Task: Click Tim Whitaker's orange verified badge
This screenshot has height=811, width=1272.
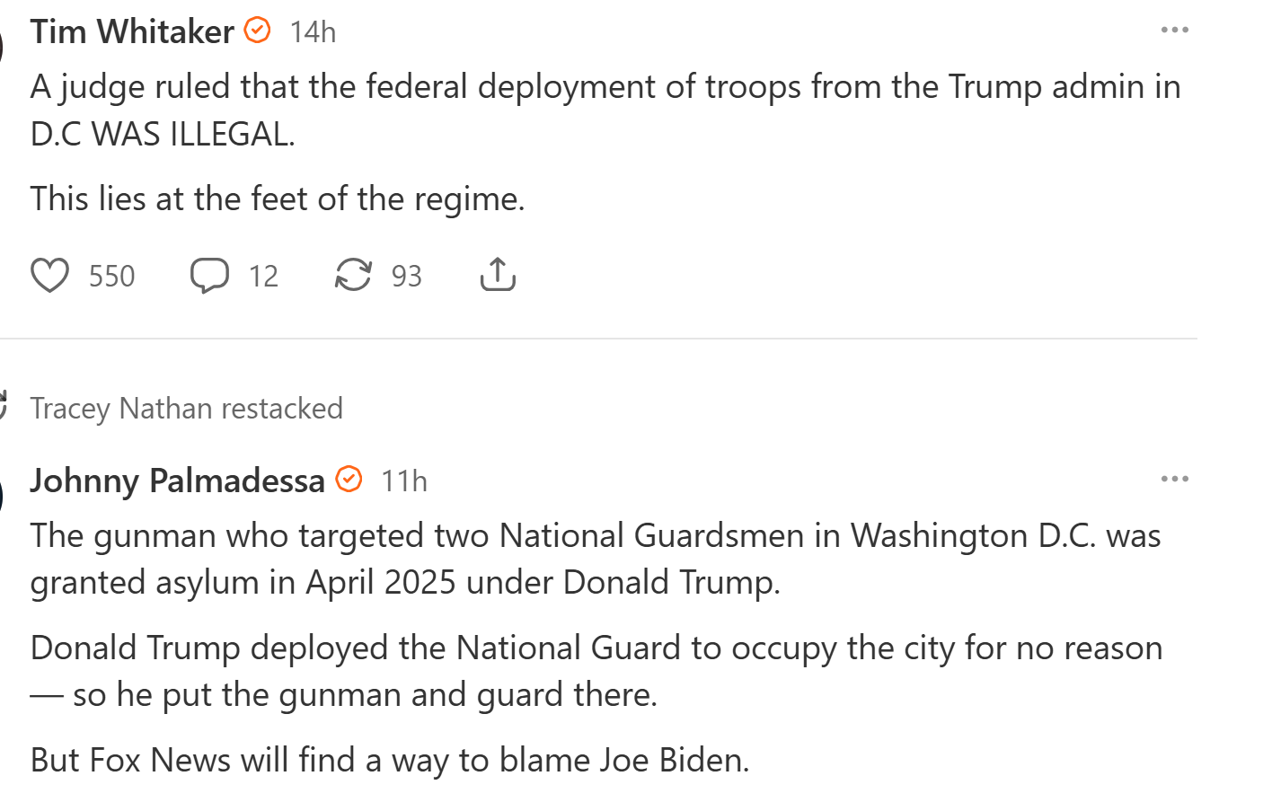Action: (258, 31)
